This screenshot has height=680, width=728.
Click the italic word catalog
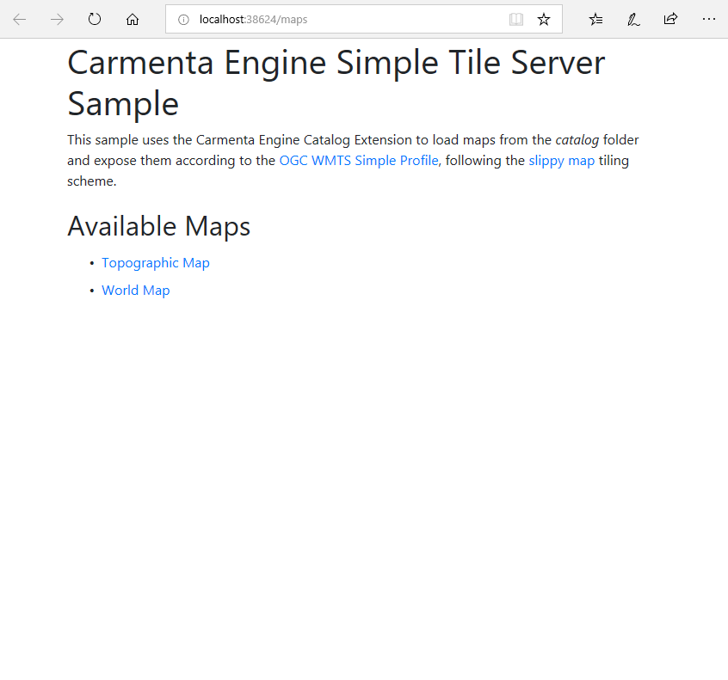[x=577, y=140]
